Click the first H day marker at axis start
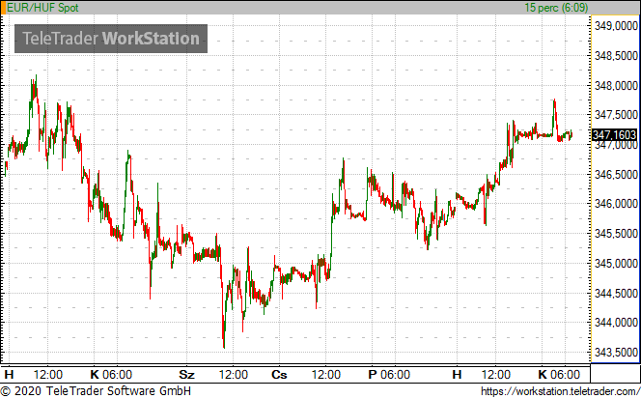 (x=9, y=375)
